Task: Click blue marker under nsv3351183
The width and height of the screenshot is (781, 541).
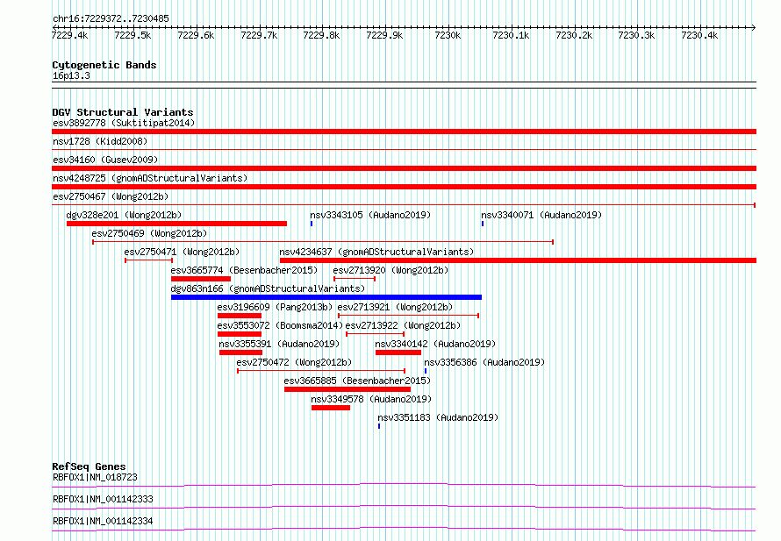Action: (379, 426)
